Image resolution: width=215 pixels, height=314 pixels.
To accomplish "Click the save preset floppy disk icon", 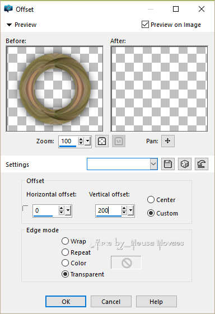I will (168, 164).
